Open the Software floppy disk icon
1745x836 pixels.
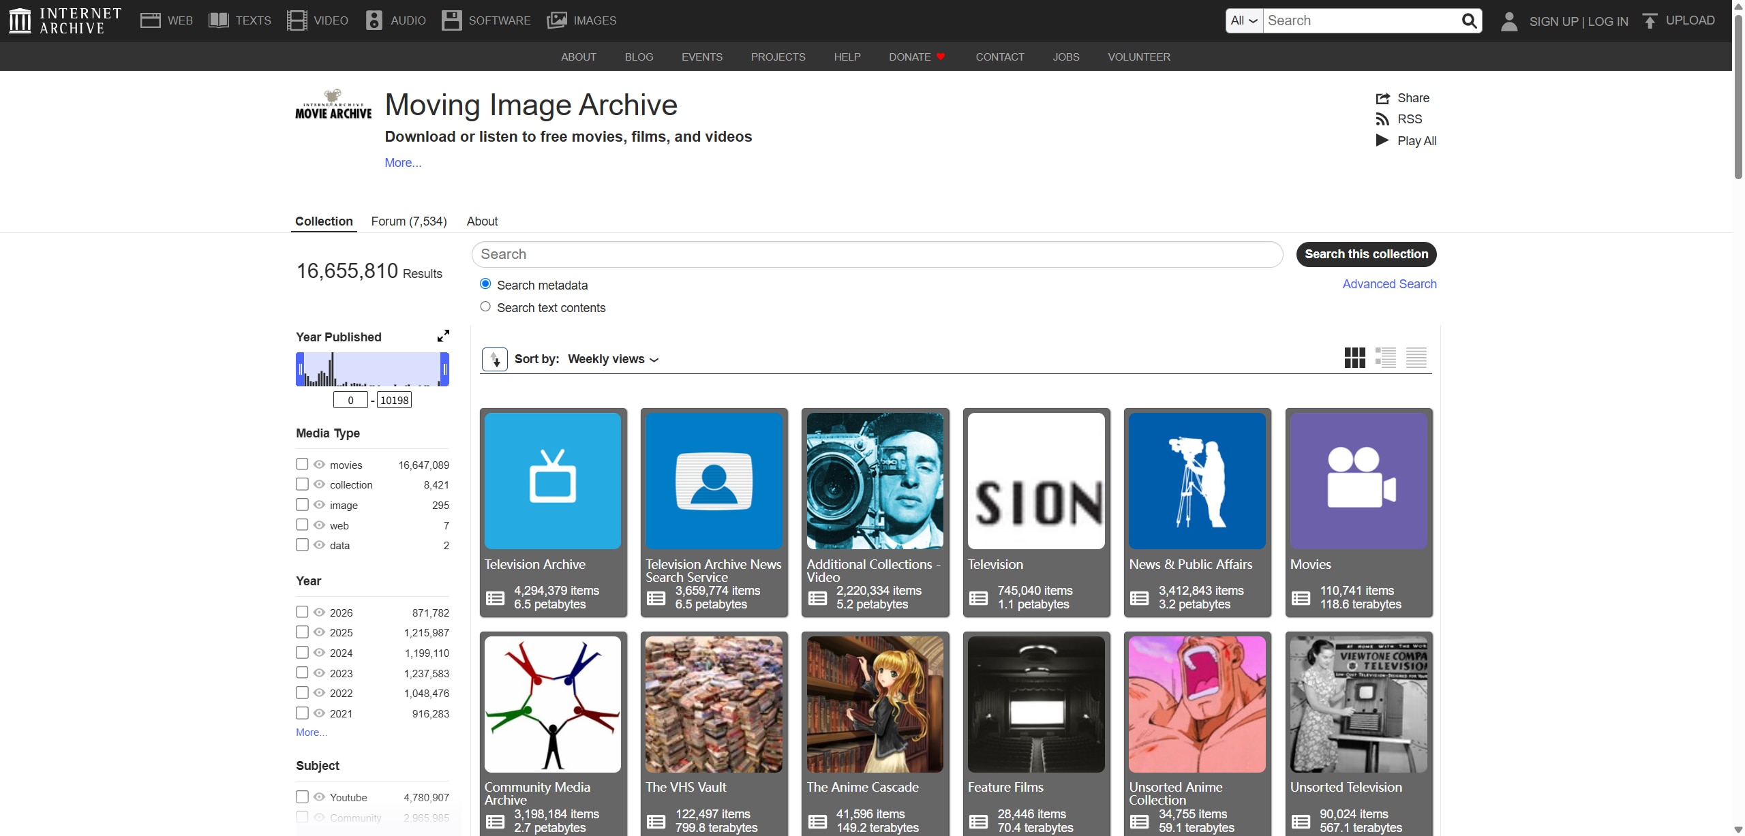pos(451,20)
